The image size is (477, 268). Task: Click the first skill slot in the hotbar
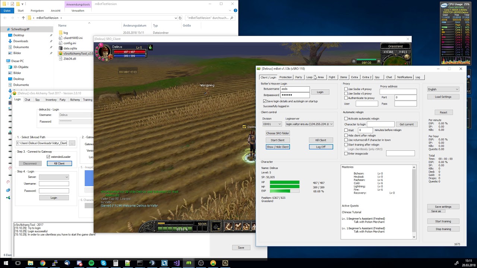(228, 226)
